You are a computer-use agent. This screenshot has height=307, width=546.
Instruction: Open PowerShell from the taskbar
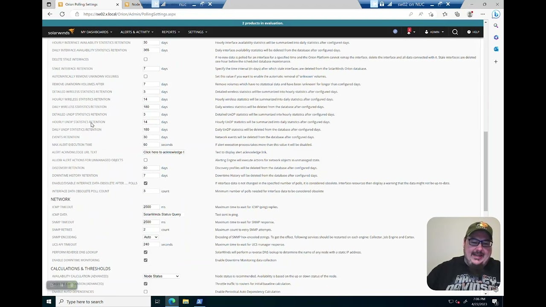[x=199, y=301]
